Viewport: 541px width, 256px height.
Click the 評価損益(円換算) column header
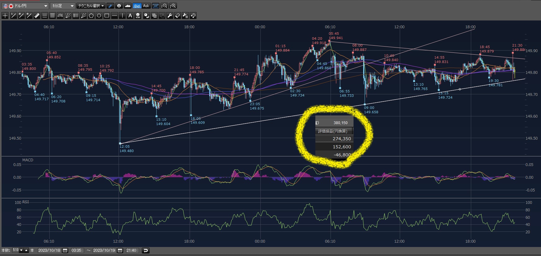[x=333, y=131]
